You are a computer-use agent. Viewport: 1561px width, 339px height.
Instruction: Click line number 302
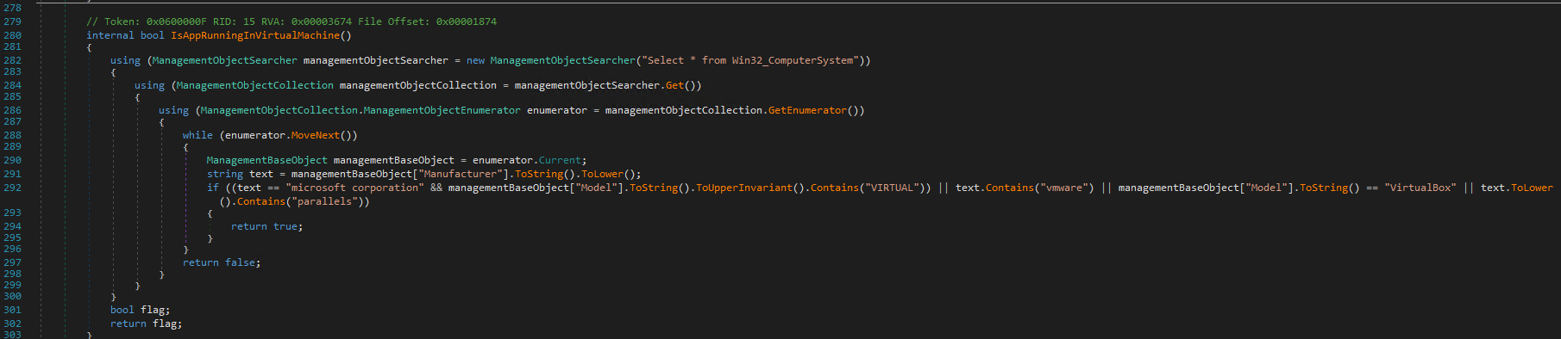(x=12, y=324)
